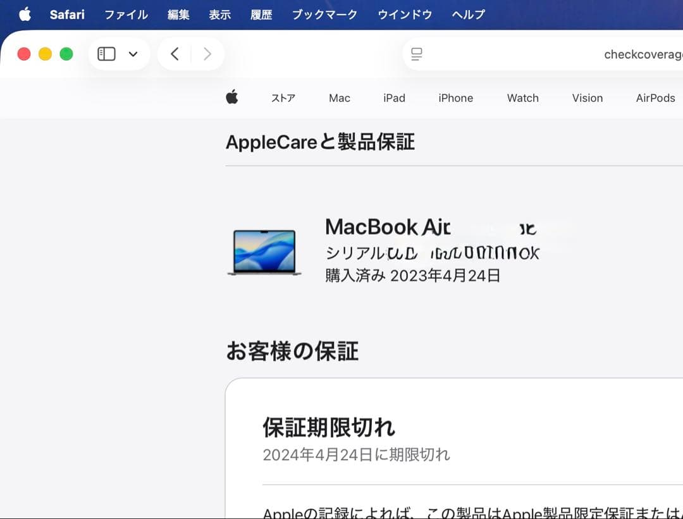Open the 編集 menu
Screen dimensions: 683x519
click(x=178, y=15)
